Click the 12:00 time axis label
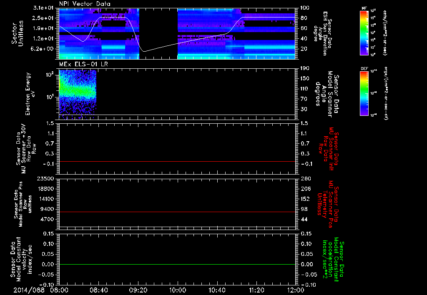This screenshot has height=295, width=427. tap(296, 290)
